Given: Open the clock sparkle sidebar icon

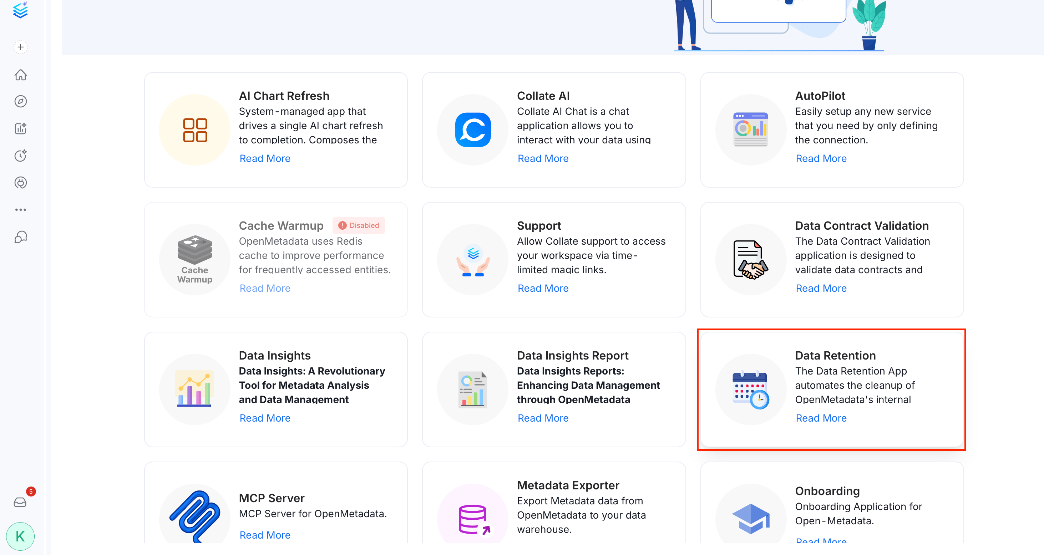Looking at the screenshot, I should [21, 156].
